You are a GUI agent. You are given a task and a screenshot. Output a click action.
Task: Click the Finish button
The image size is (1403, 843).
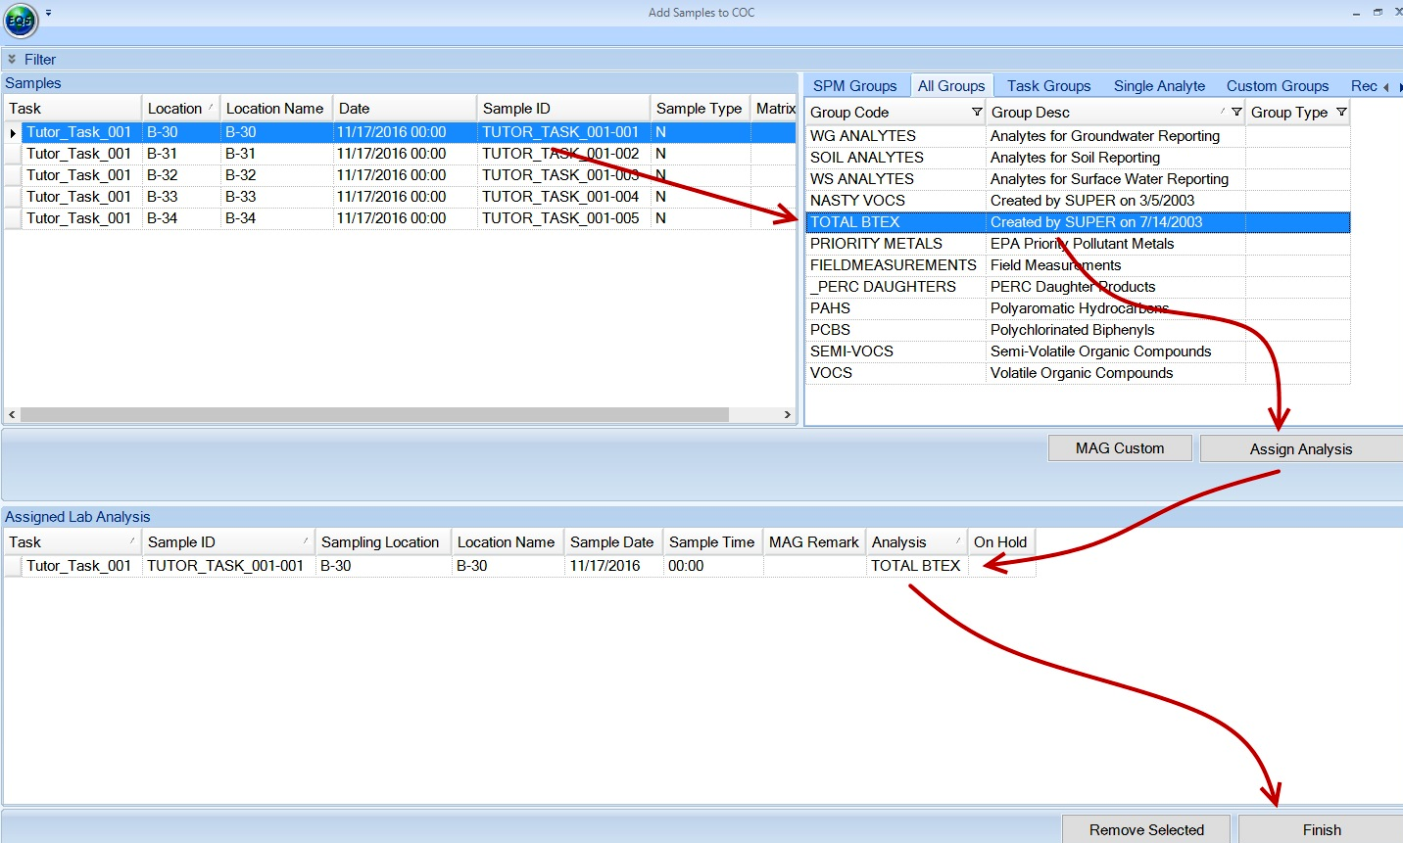[x=1321, y=829]
